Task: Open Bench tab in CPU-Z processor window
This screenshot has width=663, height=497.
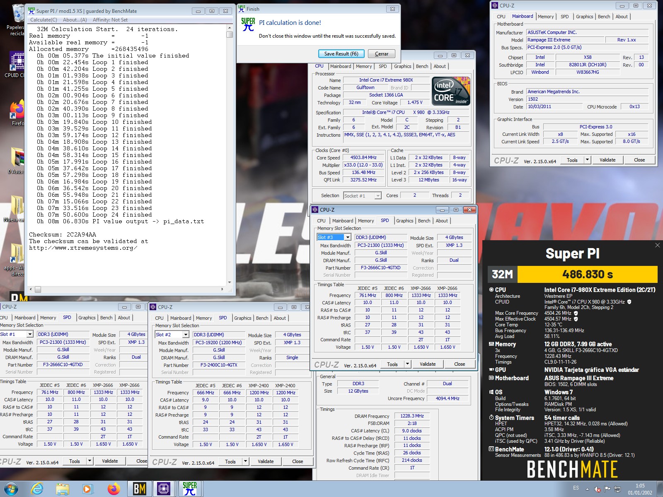Action: [422, 66]
